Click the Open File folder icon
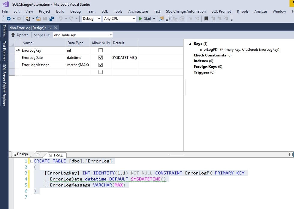The image size is (294, 209). tap(38, 19)
